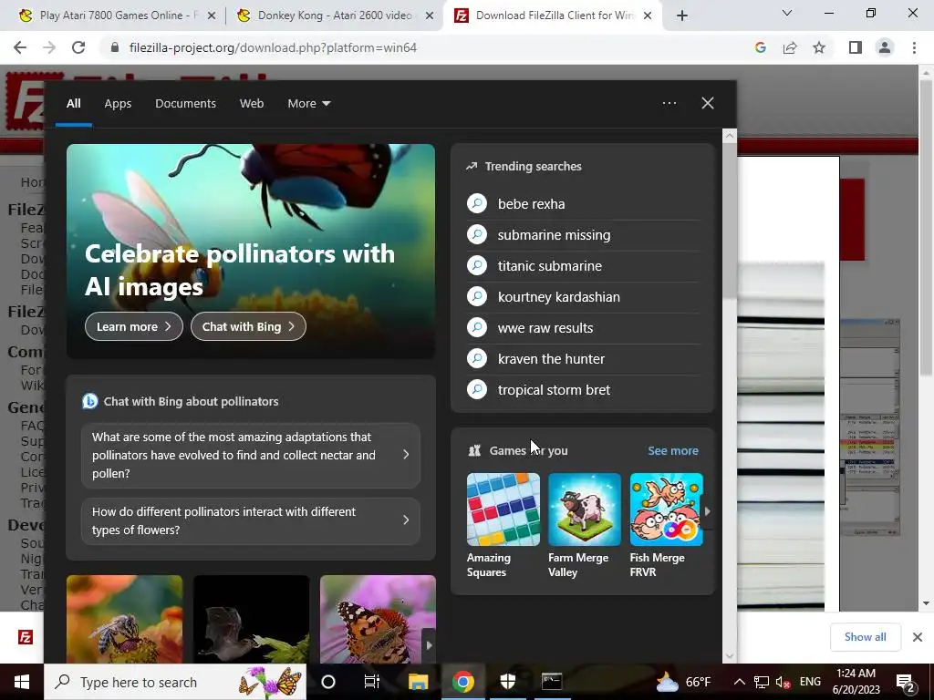Open Chrome tab search dropdown
Screen dimensions: 934x700
click(x=787, y=13)
